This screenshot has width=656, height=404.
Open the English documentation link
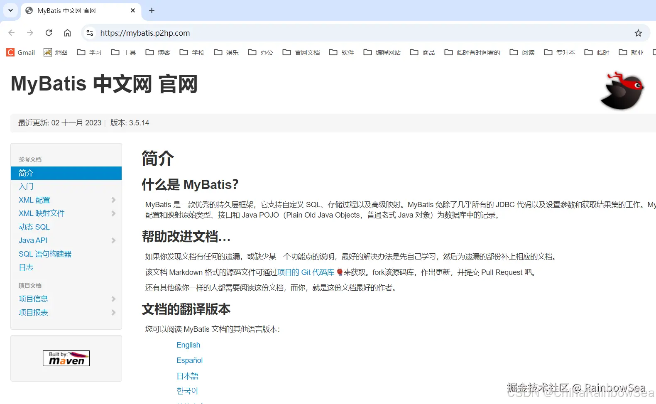tap(188, 345)
